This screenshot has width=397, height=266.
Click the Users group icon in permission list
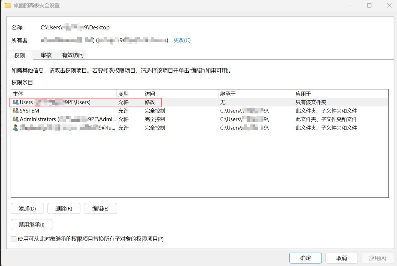point(15,102)
